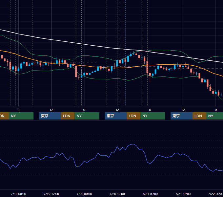Screen dimensions: 223x197
Task: Click the 東京 session label for 7/21
Action: pos(181,116)
